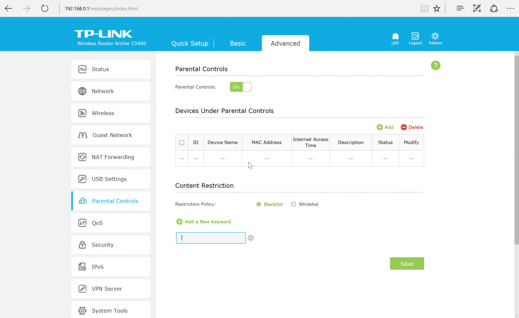This screenshot has width=519, height=318.
Task: Toggle the Parental Controls On switch
Action: pyautogui.click(x=240, y=87)
